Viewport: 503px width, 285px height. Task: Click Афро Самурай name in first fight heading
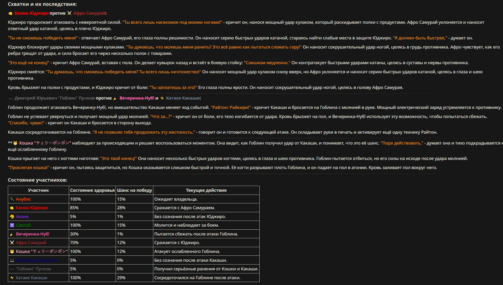[x=89, y=13]
